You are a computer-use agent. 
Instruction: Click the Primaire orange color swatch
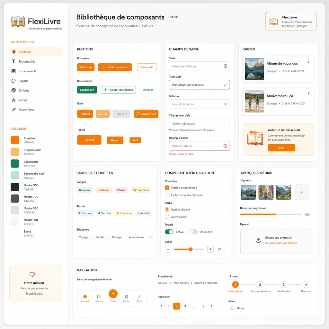click(15, 140)
